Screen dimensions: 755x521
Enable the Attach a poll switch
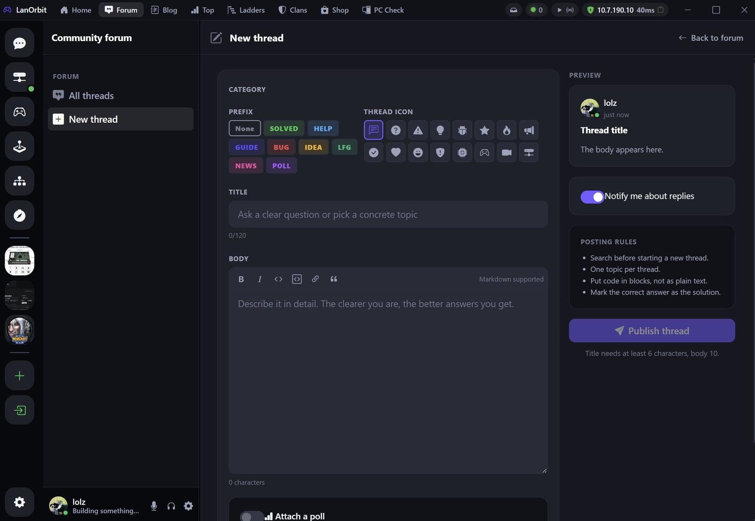click(x=252, y=516)
